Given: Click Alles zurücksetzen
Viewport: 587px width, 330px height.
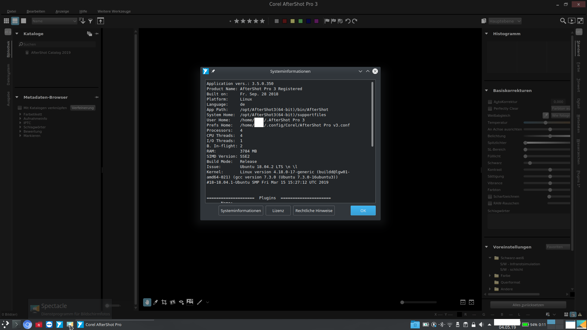Looking at the screenshot, I should click(528, 305).
